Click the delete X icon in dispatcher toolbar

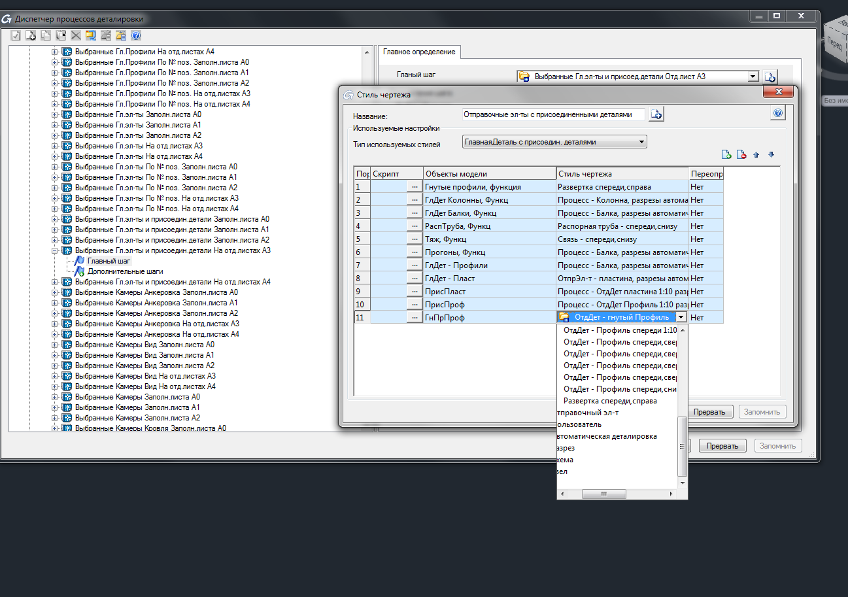tap(76, 36)
